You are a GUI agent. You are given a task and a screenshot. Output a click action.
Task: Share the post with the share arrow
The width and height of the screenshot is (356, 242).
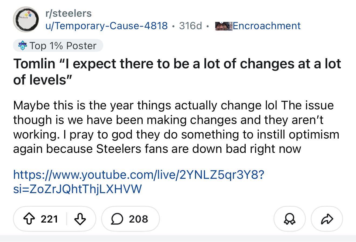click(x=327, y=219)
